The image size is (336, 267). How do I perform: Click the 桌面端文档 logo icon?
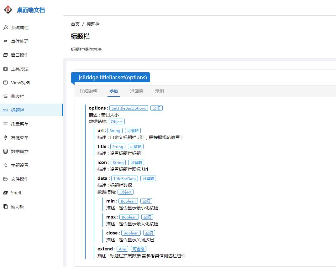pyautogui.click(x=8, y=10)
